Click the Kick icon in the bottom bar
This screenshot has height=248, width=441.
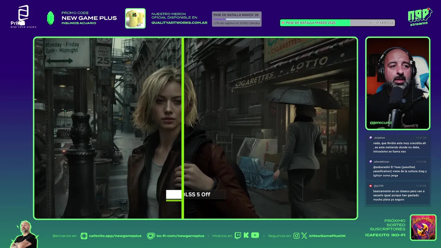click(x=246, y=235)
